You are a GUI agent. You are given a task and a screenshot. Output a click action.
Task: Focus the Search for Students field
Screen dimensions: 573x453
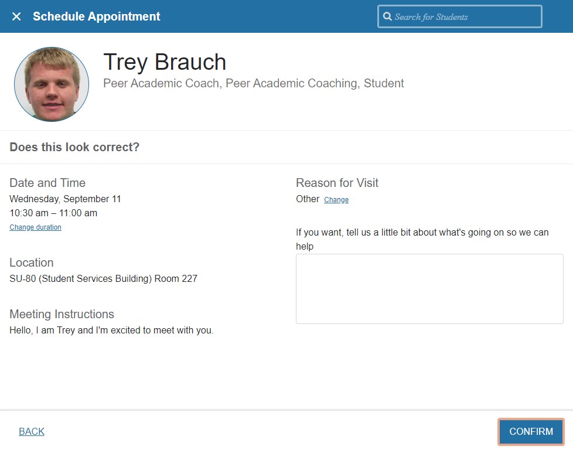(463, 16)
